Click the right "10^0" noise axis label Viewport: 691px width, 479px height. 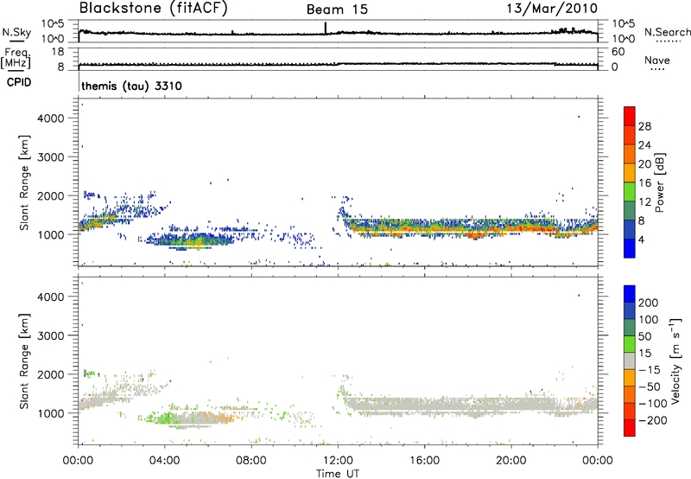click(x=623, y=39)
